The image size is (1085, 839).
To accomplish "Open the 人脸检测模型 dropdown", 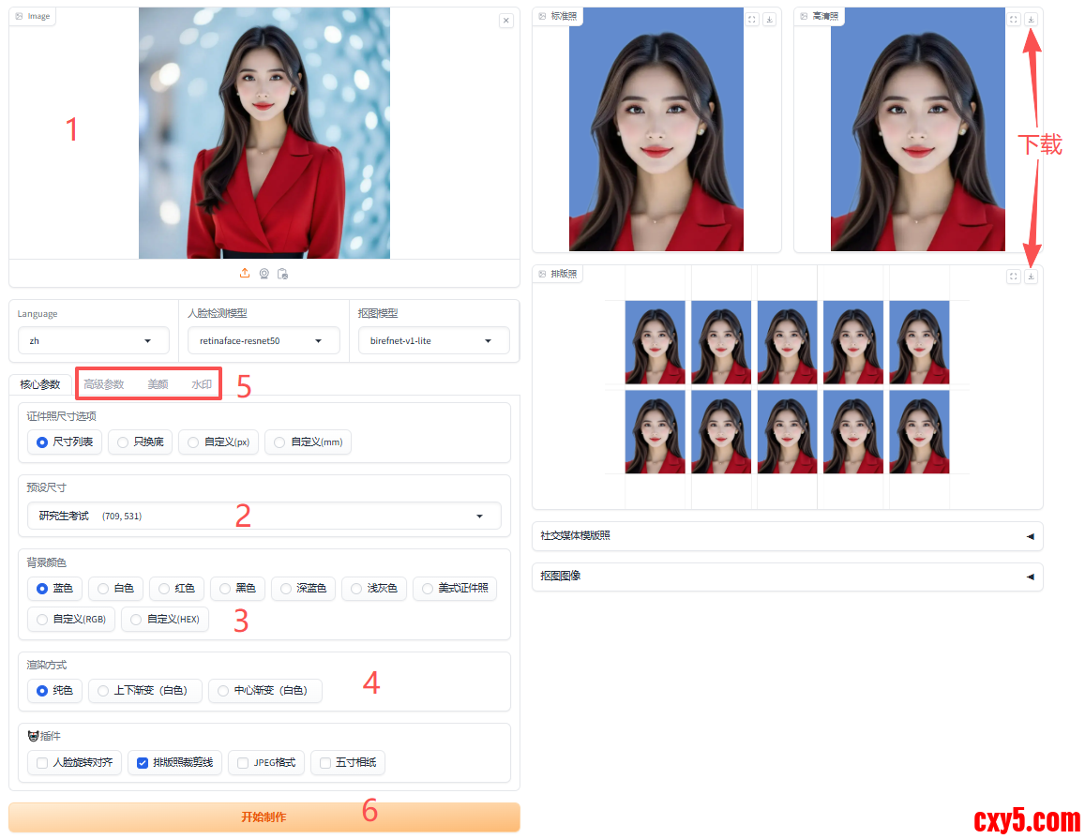I will [264, 341].
